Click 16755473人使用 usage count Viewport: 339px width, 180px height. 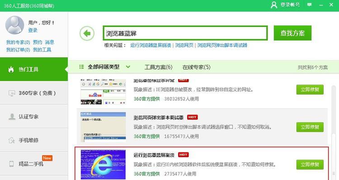pos(181,136)
